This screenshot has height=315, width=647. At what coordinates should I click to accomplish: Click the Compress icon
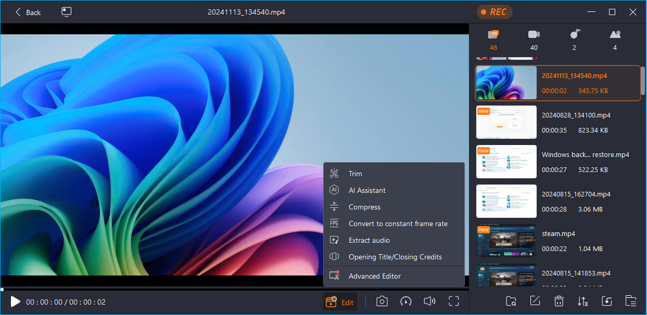click(334, 207)
